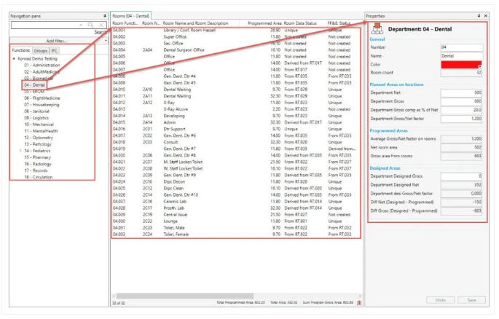Image resolution: width=499 pixels, height=319 pixels.
Task: Collapse the Konrad Demo Testing tree node
Action: (14, 59)
